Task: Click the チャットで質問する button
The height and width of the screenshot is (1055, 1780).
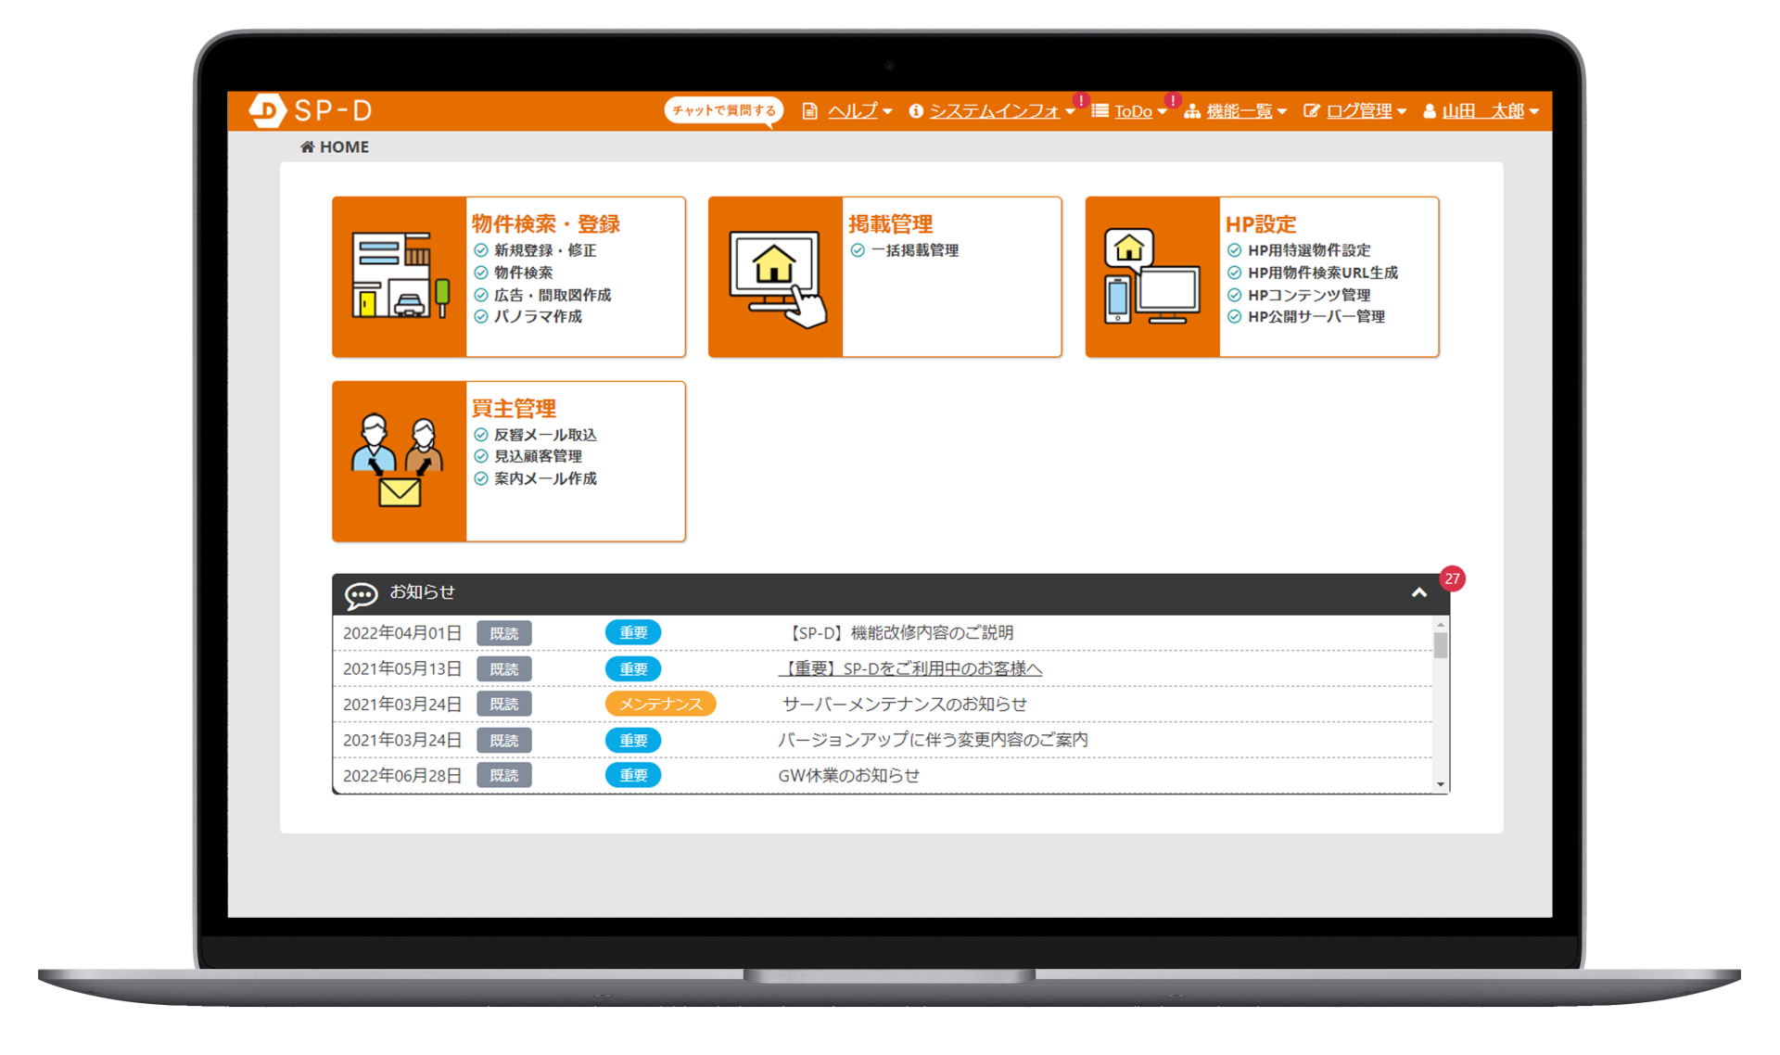Action: click(x=724, y=110)
